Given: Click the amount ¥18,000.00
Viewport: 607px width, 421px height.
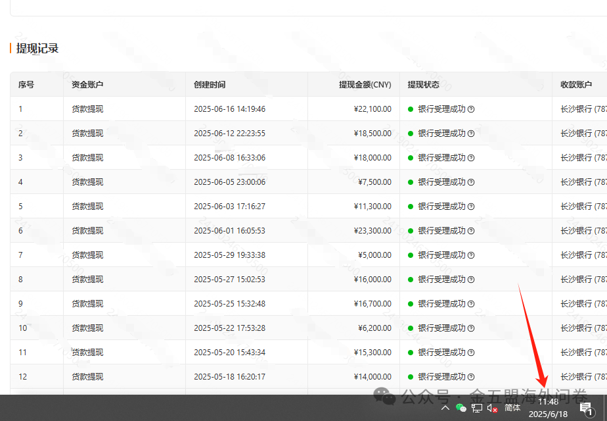Looking at the screenshot, I should (372, 158).
